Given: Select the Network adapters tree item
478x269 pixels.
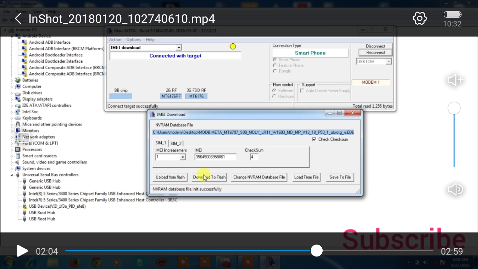Looking at the screenshot, I should tap(39, 137).
